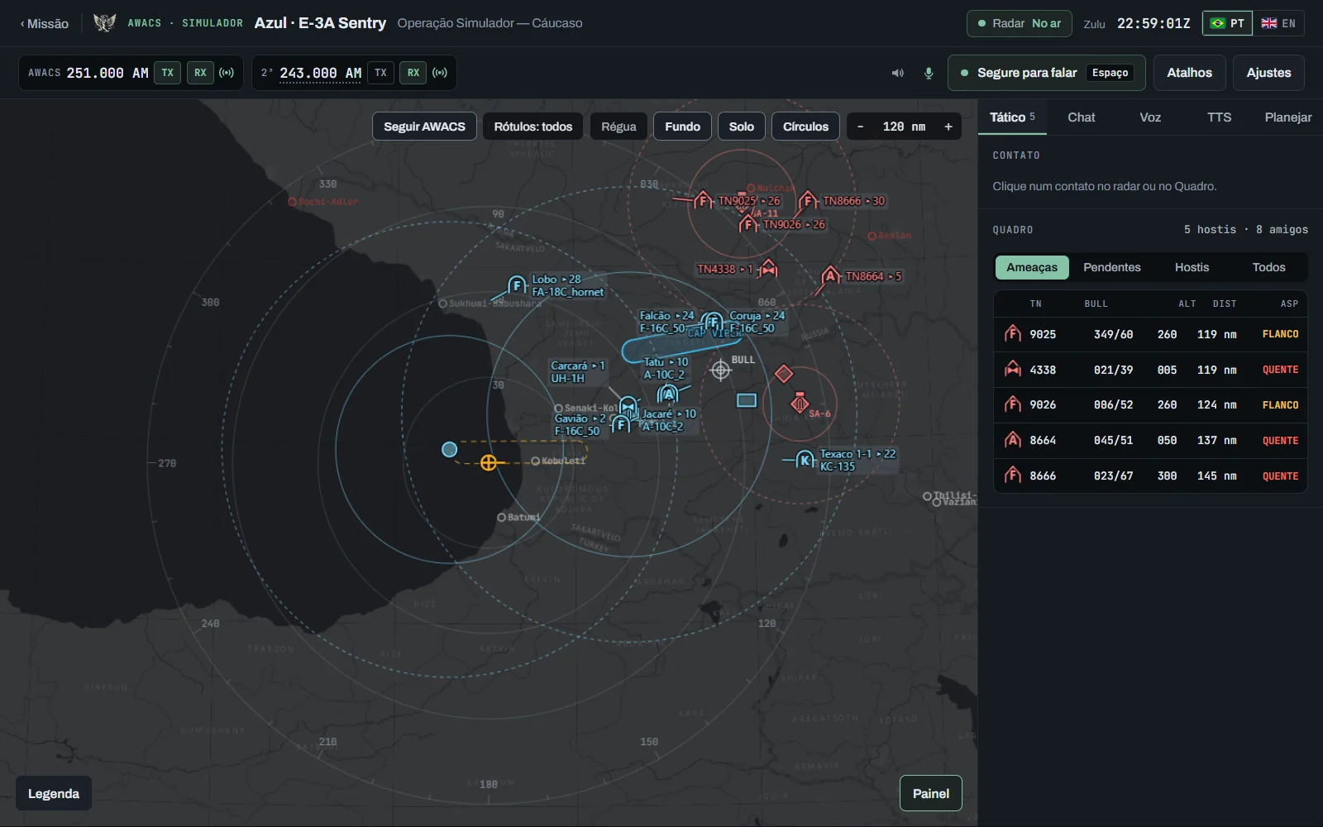Switch language to PT
The image size is (1323, 827).
point(1227,23)
